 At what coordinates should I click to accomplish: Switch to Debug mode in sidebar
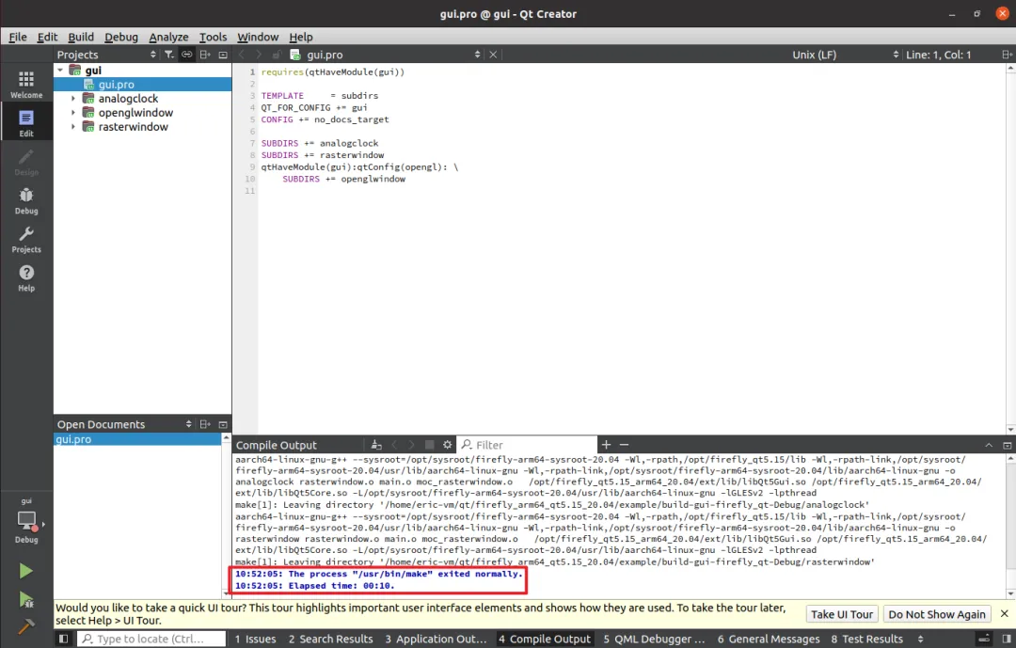(x=26, y=201)
